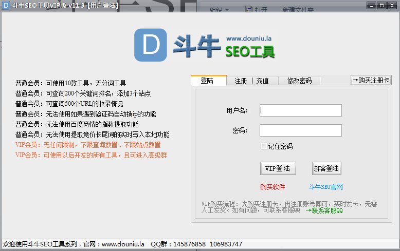This screenshot has height=251, width=400.
Task: Click the 密码 label
Action: coord(240,130)
